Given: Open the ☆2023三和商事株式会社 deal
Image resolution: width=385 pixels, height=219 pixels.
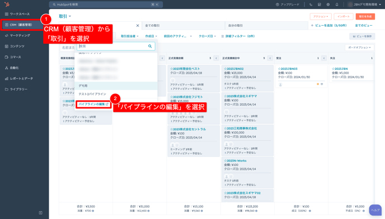Looking at the screenshot, I should click(x=241, y=128).
